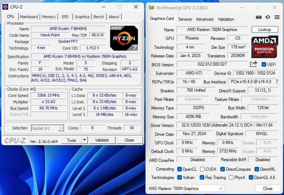Click the GPU-Z screenshot camera icon

[259, 17]
